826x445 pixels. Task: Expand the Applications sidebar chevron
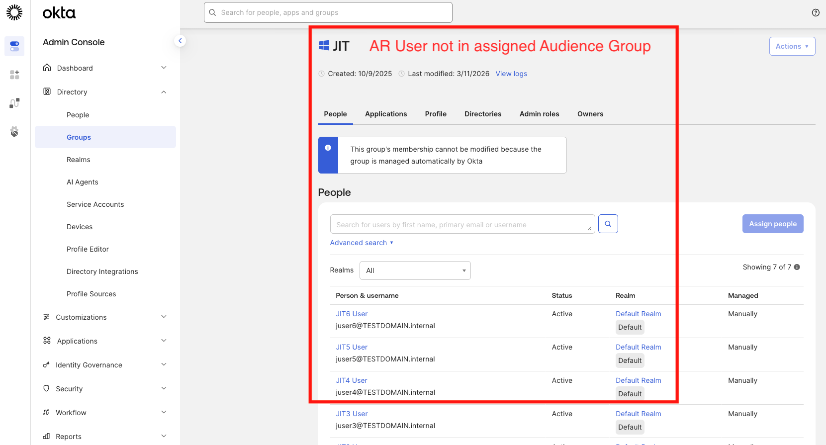164,341
